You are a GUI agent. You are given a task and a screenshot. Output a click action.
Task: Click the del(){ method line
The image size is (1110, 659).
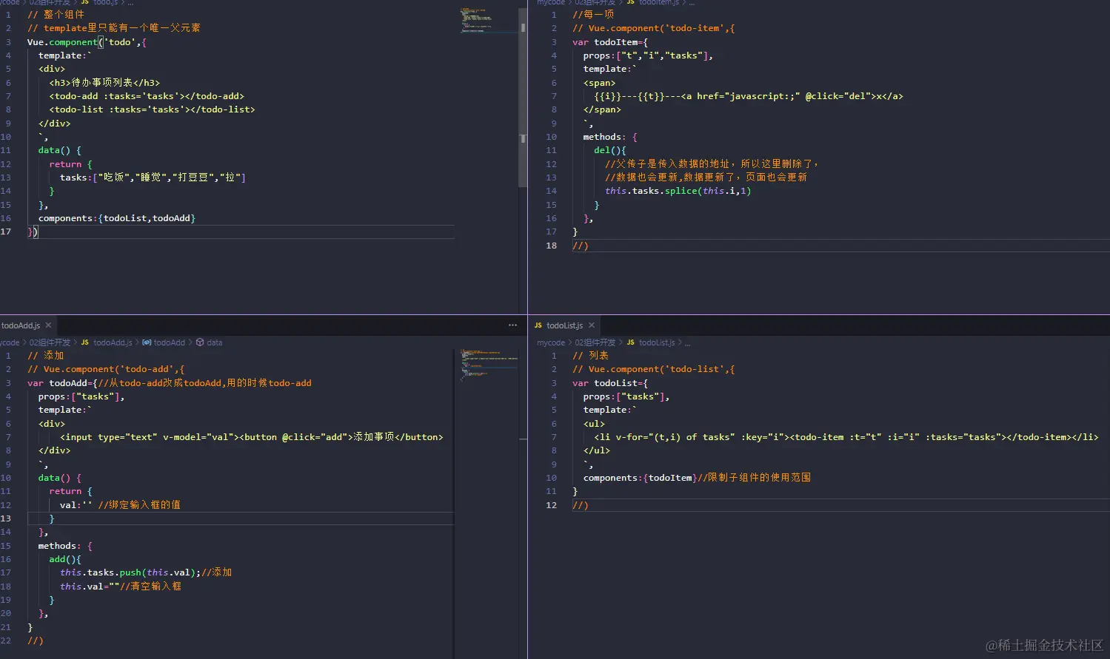[610, 150]
